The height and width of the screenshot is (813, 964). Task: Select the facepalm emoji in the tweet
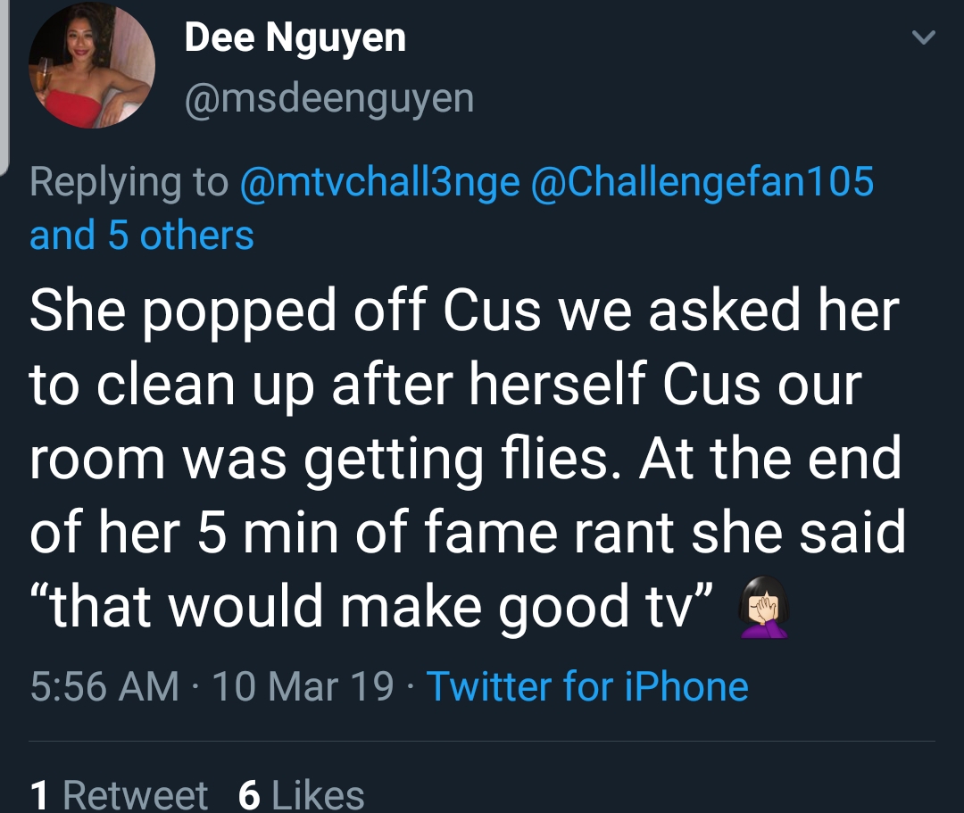click(x=763, y=607)
